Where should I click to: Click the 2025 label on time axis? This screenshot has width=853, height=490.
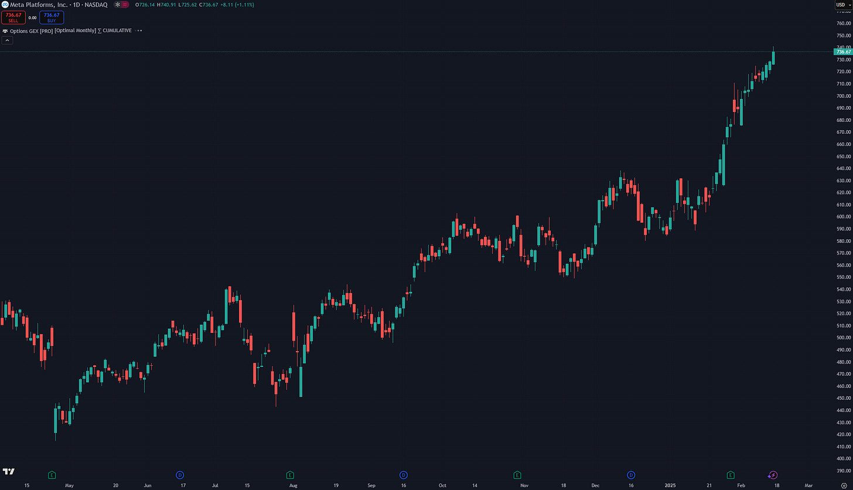click(x=670, y=485)
